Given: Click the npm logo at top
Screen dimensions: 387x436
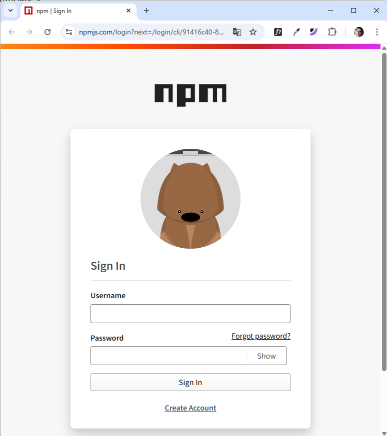Looking at the screenshot, I should [x=190, y=94].
